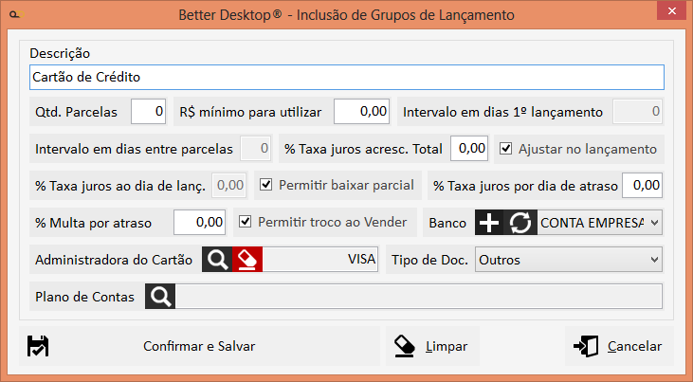Search for Administradora do Cartão with magnifier
693x382 pixels.
(x=217, y=259)
